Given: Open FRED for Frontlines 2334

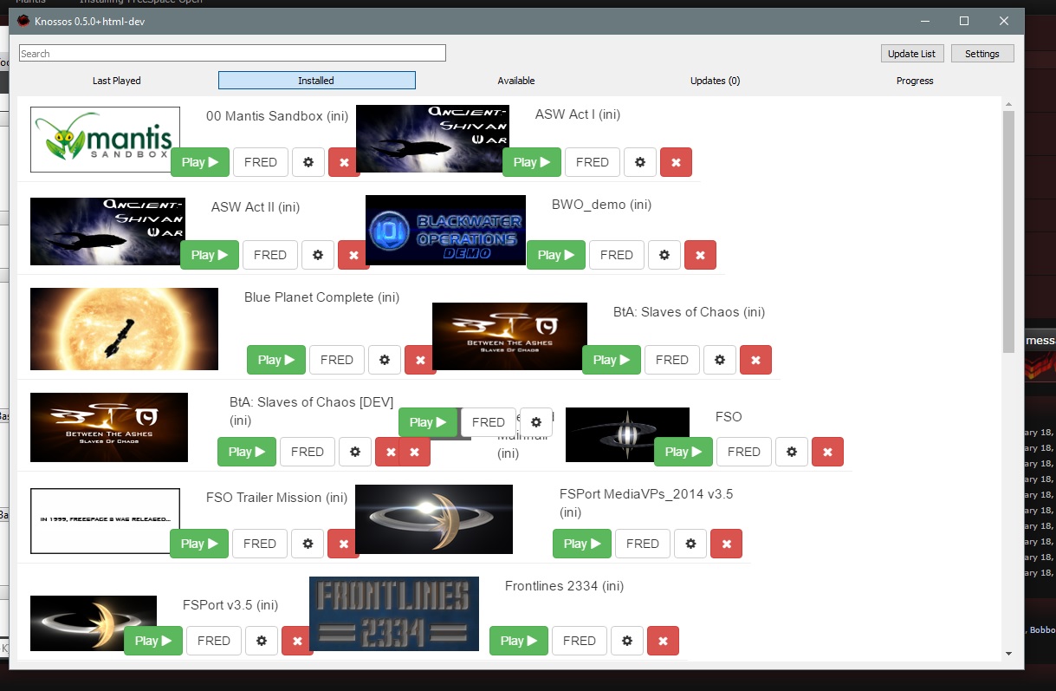Looking at the screenshot, I should [x=580, y=641].
